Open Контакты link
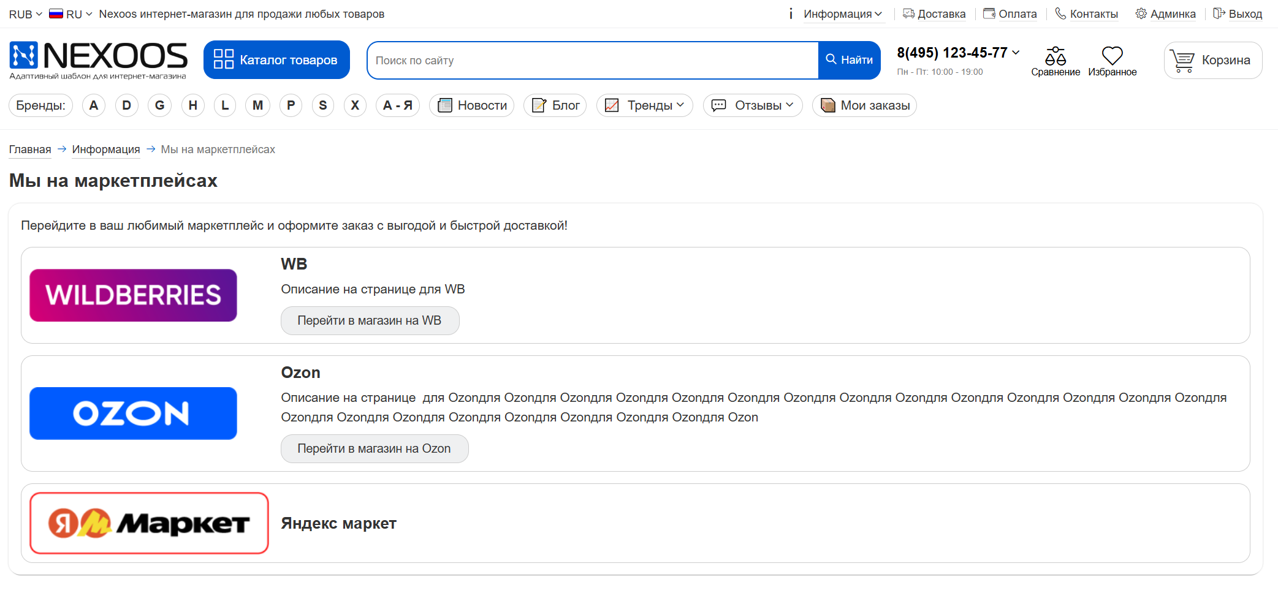This screenshot has width=1278, height=593. 1086,14
